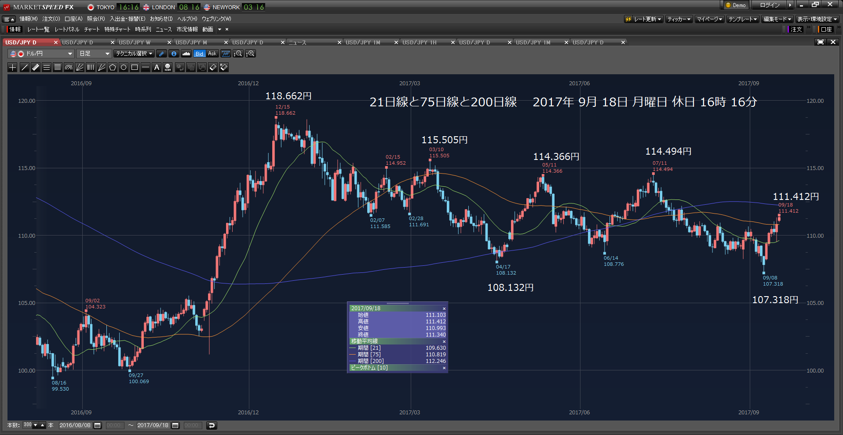The height and width of the screenshot is (435, 843).
Task: Click the ログイン button
Action: pos(770,5)
